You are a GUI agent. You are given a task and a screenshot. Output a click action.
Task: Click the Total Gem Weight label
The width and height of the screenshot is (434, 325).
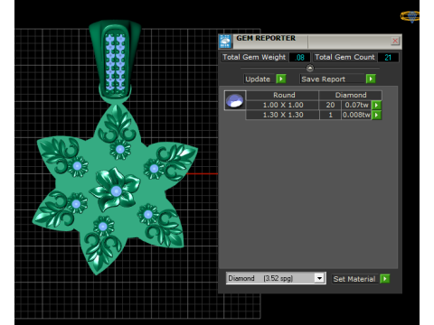coord(254,57)
